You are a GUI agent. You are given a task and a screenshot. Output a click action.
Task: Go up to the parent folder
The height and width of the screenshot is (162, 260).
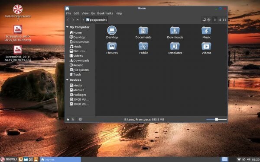78,20
